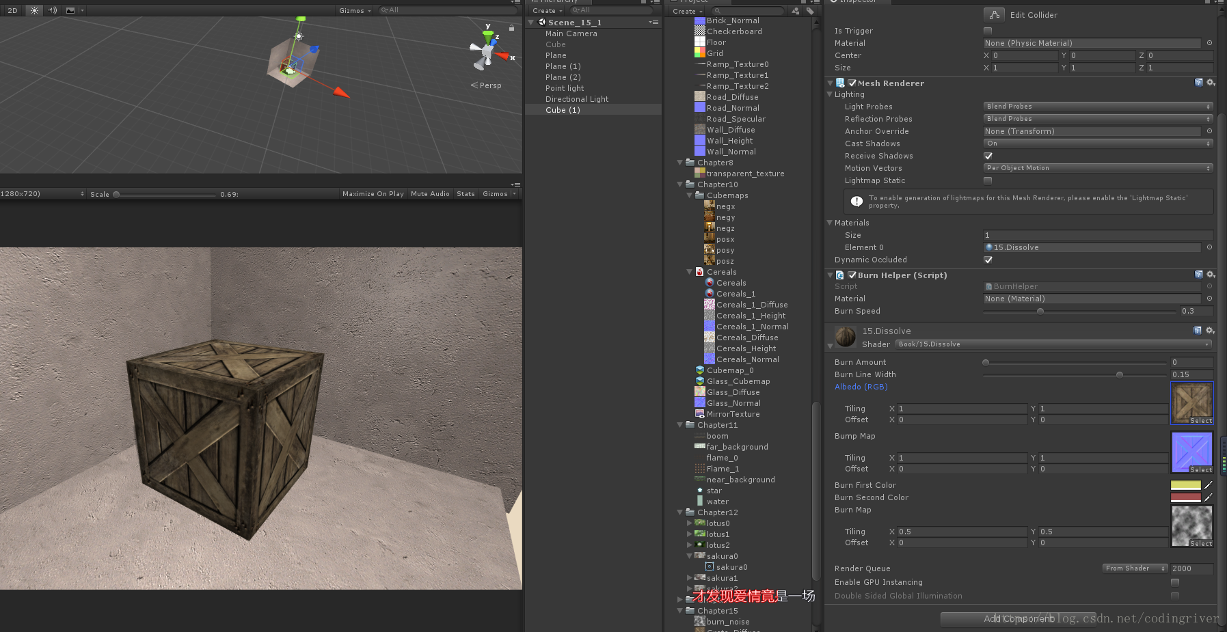Toggle scene effects with the image icon
Image resolution: width=1227 pixels, height=632 pixels.
[70, 10]
